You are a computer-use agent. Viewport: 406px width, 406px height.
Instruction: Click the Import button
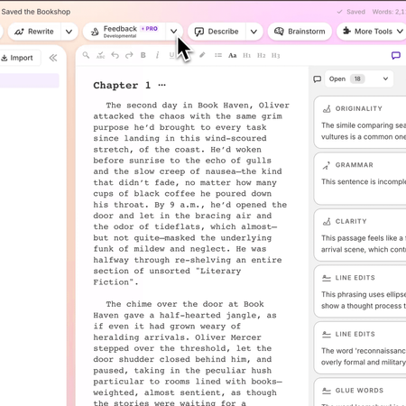pyautogui.click(x=17, y=58)
